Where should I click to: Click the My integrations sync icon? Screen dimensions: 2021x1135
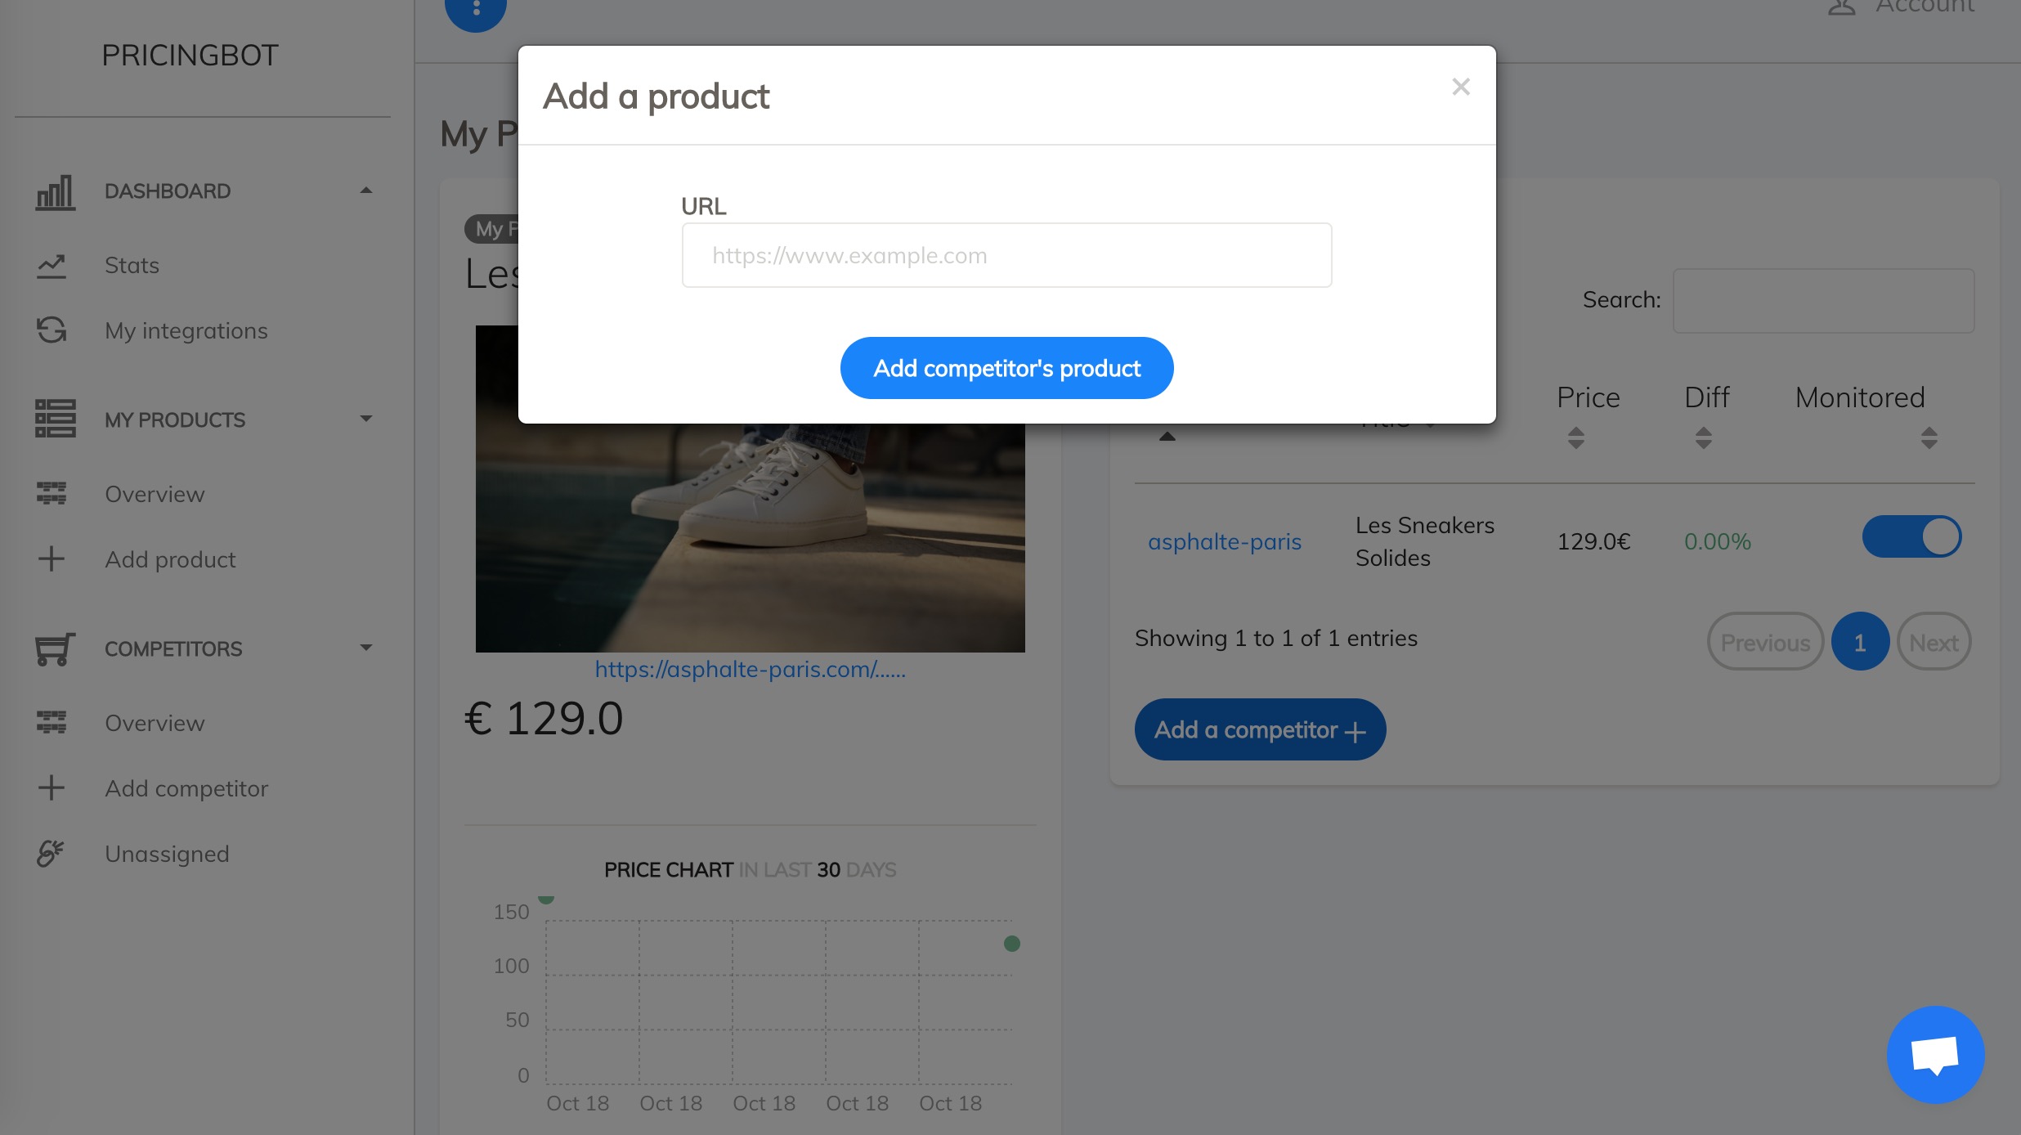click(x=51, y=330)
